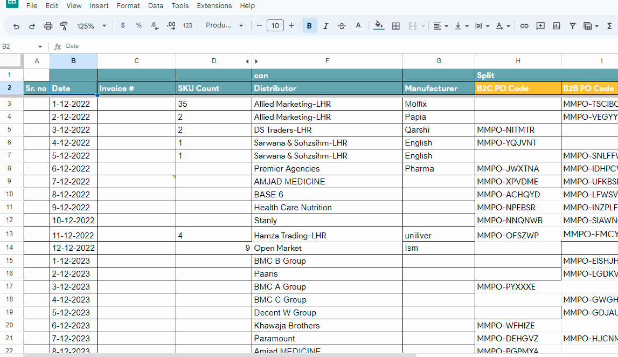618x357 pixels.
Task: Open the Functions sigma icon
Action: (609, 26)
